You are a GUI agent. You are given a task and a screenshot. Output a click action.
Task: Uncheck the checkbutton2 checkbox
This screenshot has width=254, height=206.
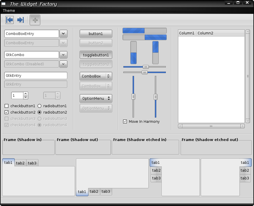coord(6,112)
